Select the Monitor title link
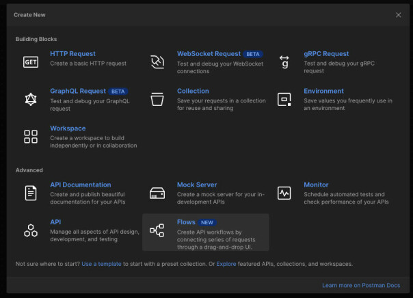This screenshot has width=413, height=298. pyautogui.click(x=316, y=185)
